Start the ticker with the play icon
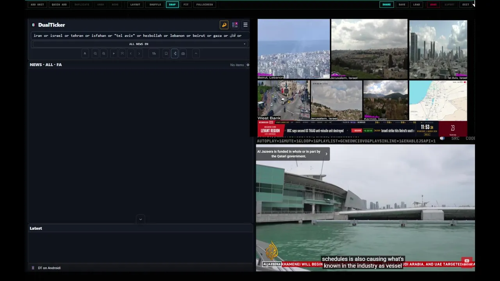 click(114, 53)
